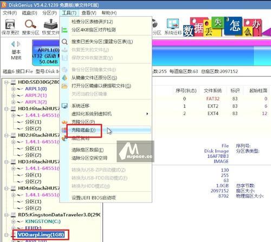The image size is (271, 242).
Task: Select KINGSTON(C:) in the disk tree
Action: [x=43, y=221]
